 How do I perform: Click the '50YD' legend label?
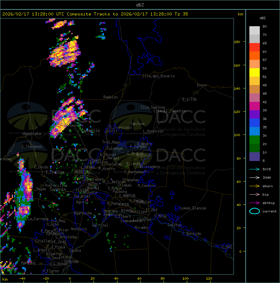[x=267, y=169]
